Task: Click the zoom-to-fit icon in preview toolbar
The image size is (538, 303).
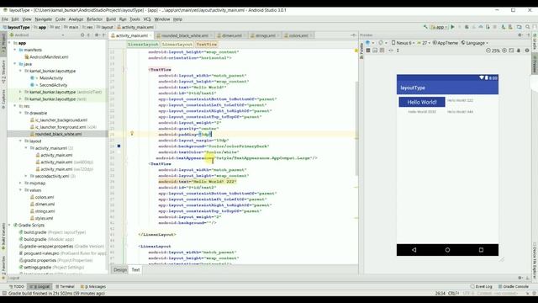Action: pyautogui.click(x=511, y=50)
